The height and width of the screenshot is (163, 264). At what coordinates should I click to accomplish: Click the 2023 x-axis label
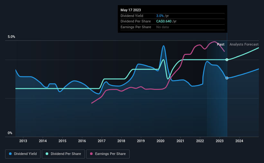[220, 141]
